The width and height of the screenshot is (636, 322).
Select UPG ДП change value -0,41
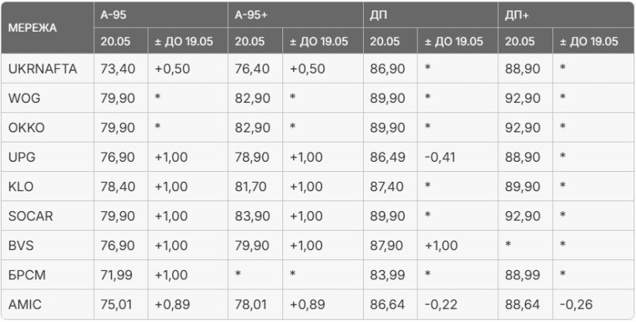[440, 157]
